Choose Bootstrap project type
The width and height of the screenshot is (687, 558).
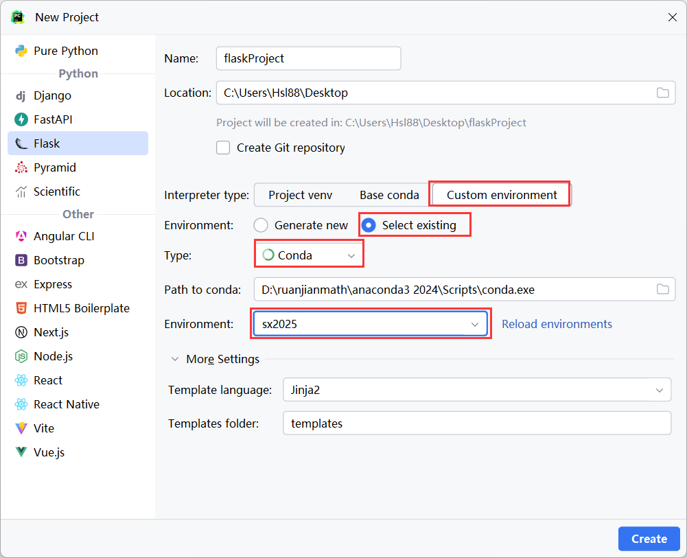tap(78, 260)
